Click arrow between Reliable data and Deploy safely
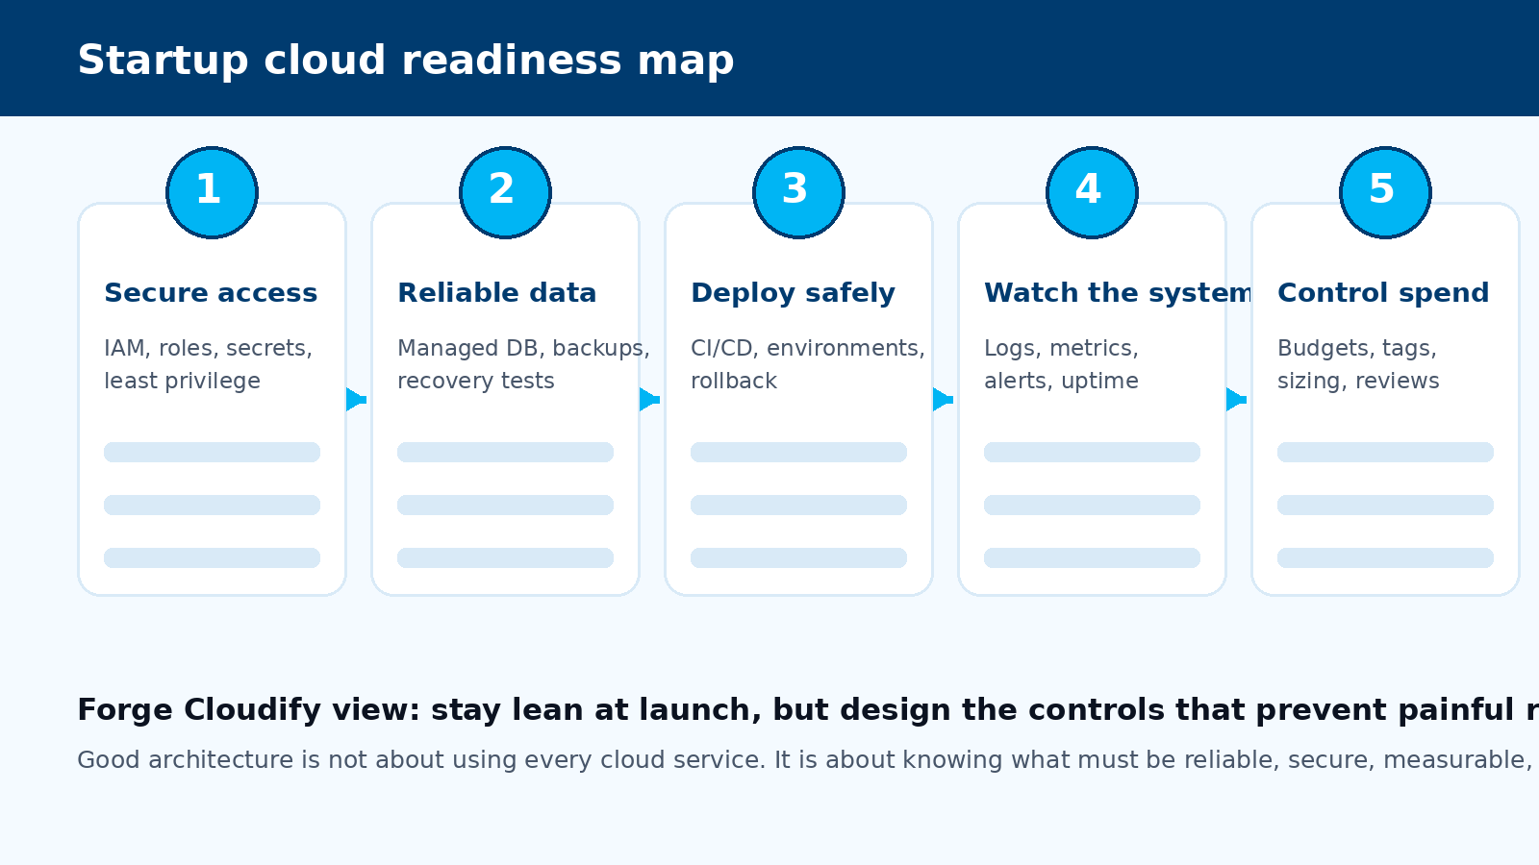This screenshot has width=1539, height=865. [x=650, y=399]
